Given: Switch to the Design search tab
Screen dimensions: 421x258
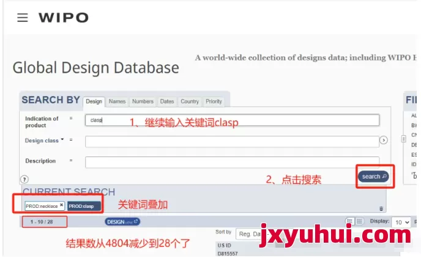Looking at the screenshot, I should pyautogui.click(x=94, y=101).
